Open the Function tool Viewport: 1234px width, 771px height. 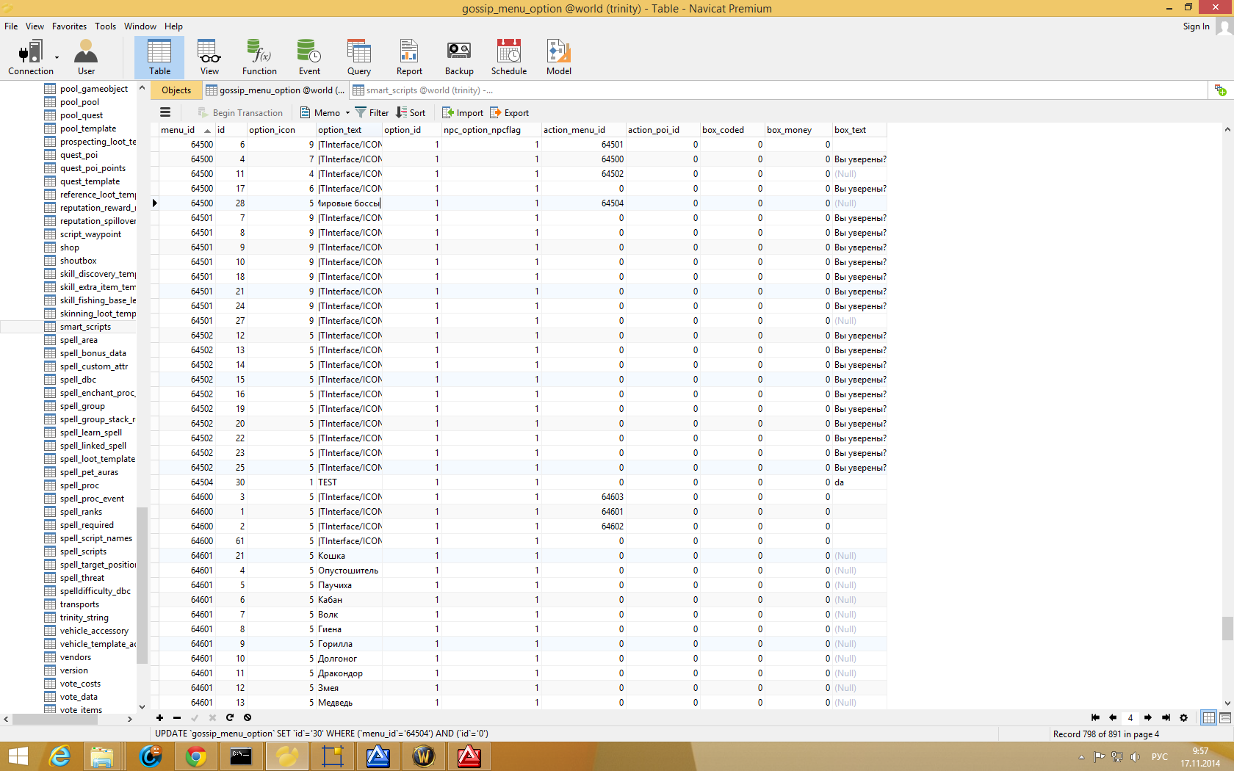(x=259, y=57)
